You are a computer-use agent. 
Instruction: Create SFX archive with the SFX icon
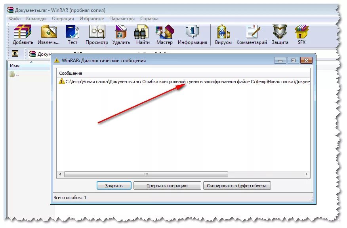(301, 34)
